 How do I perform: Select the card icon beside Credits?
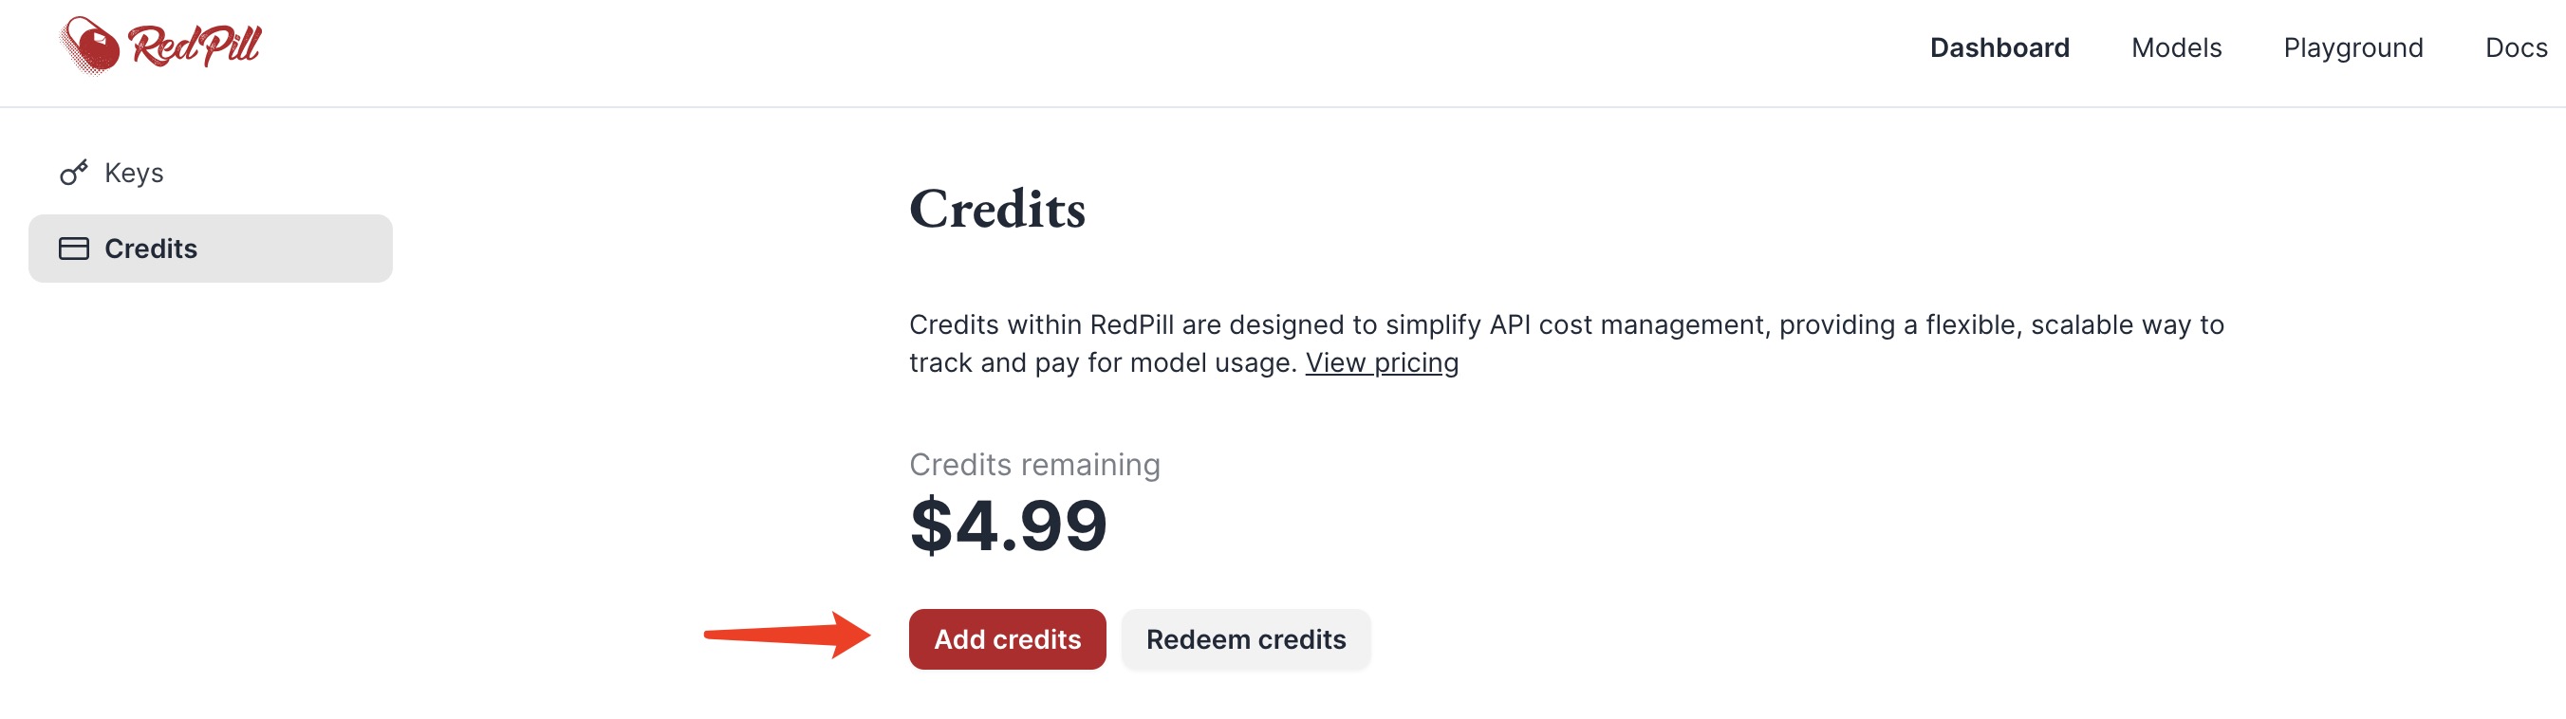coord(74,249)
